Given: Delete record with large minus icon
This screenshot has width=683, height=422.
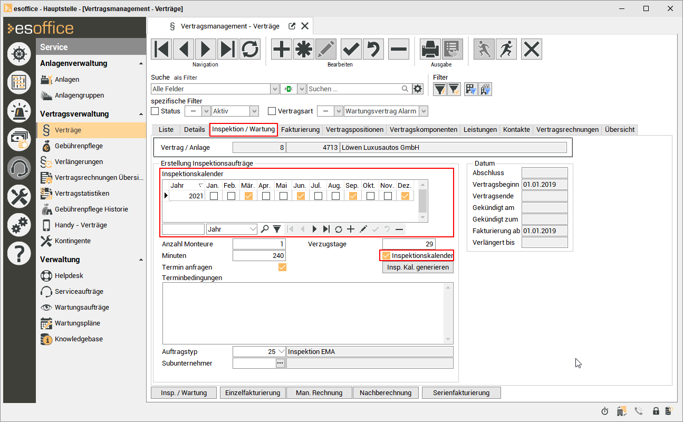Looking at the screenshot, I should (399, 49).
